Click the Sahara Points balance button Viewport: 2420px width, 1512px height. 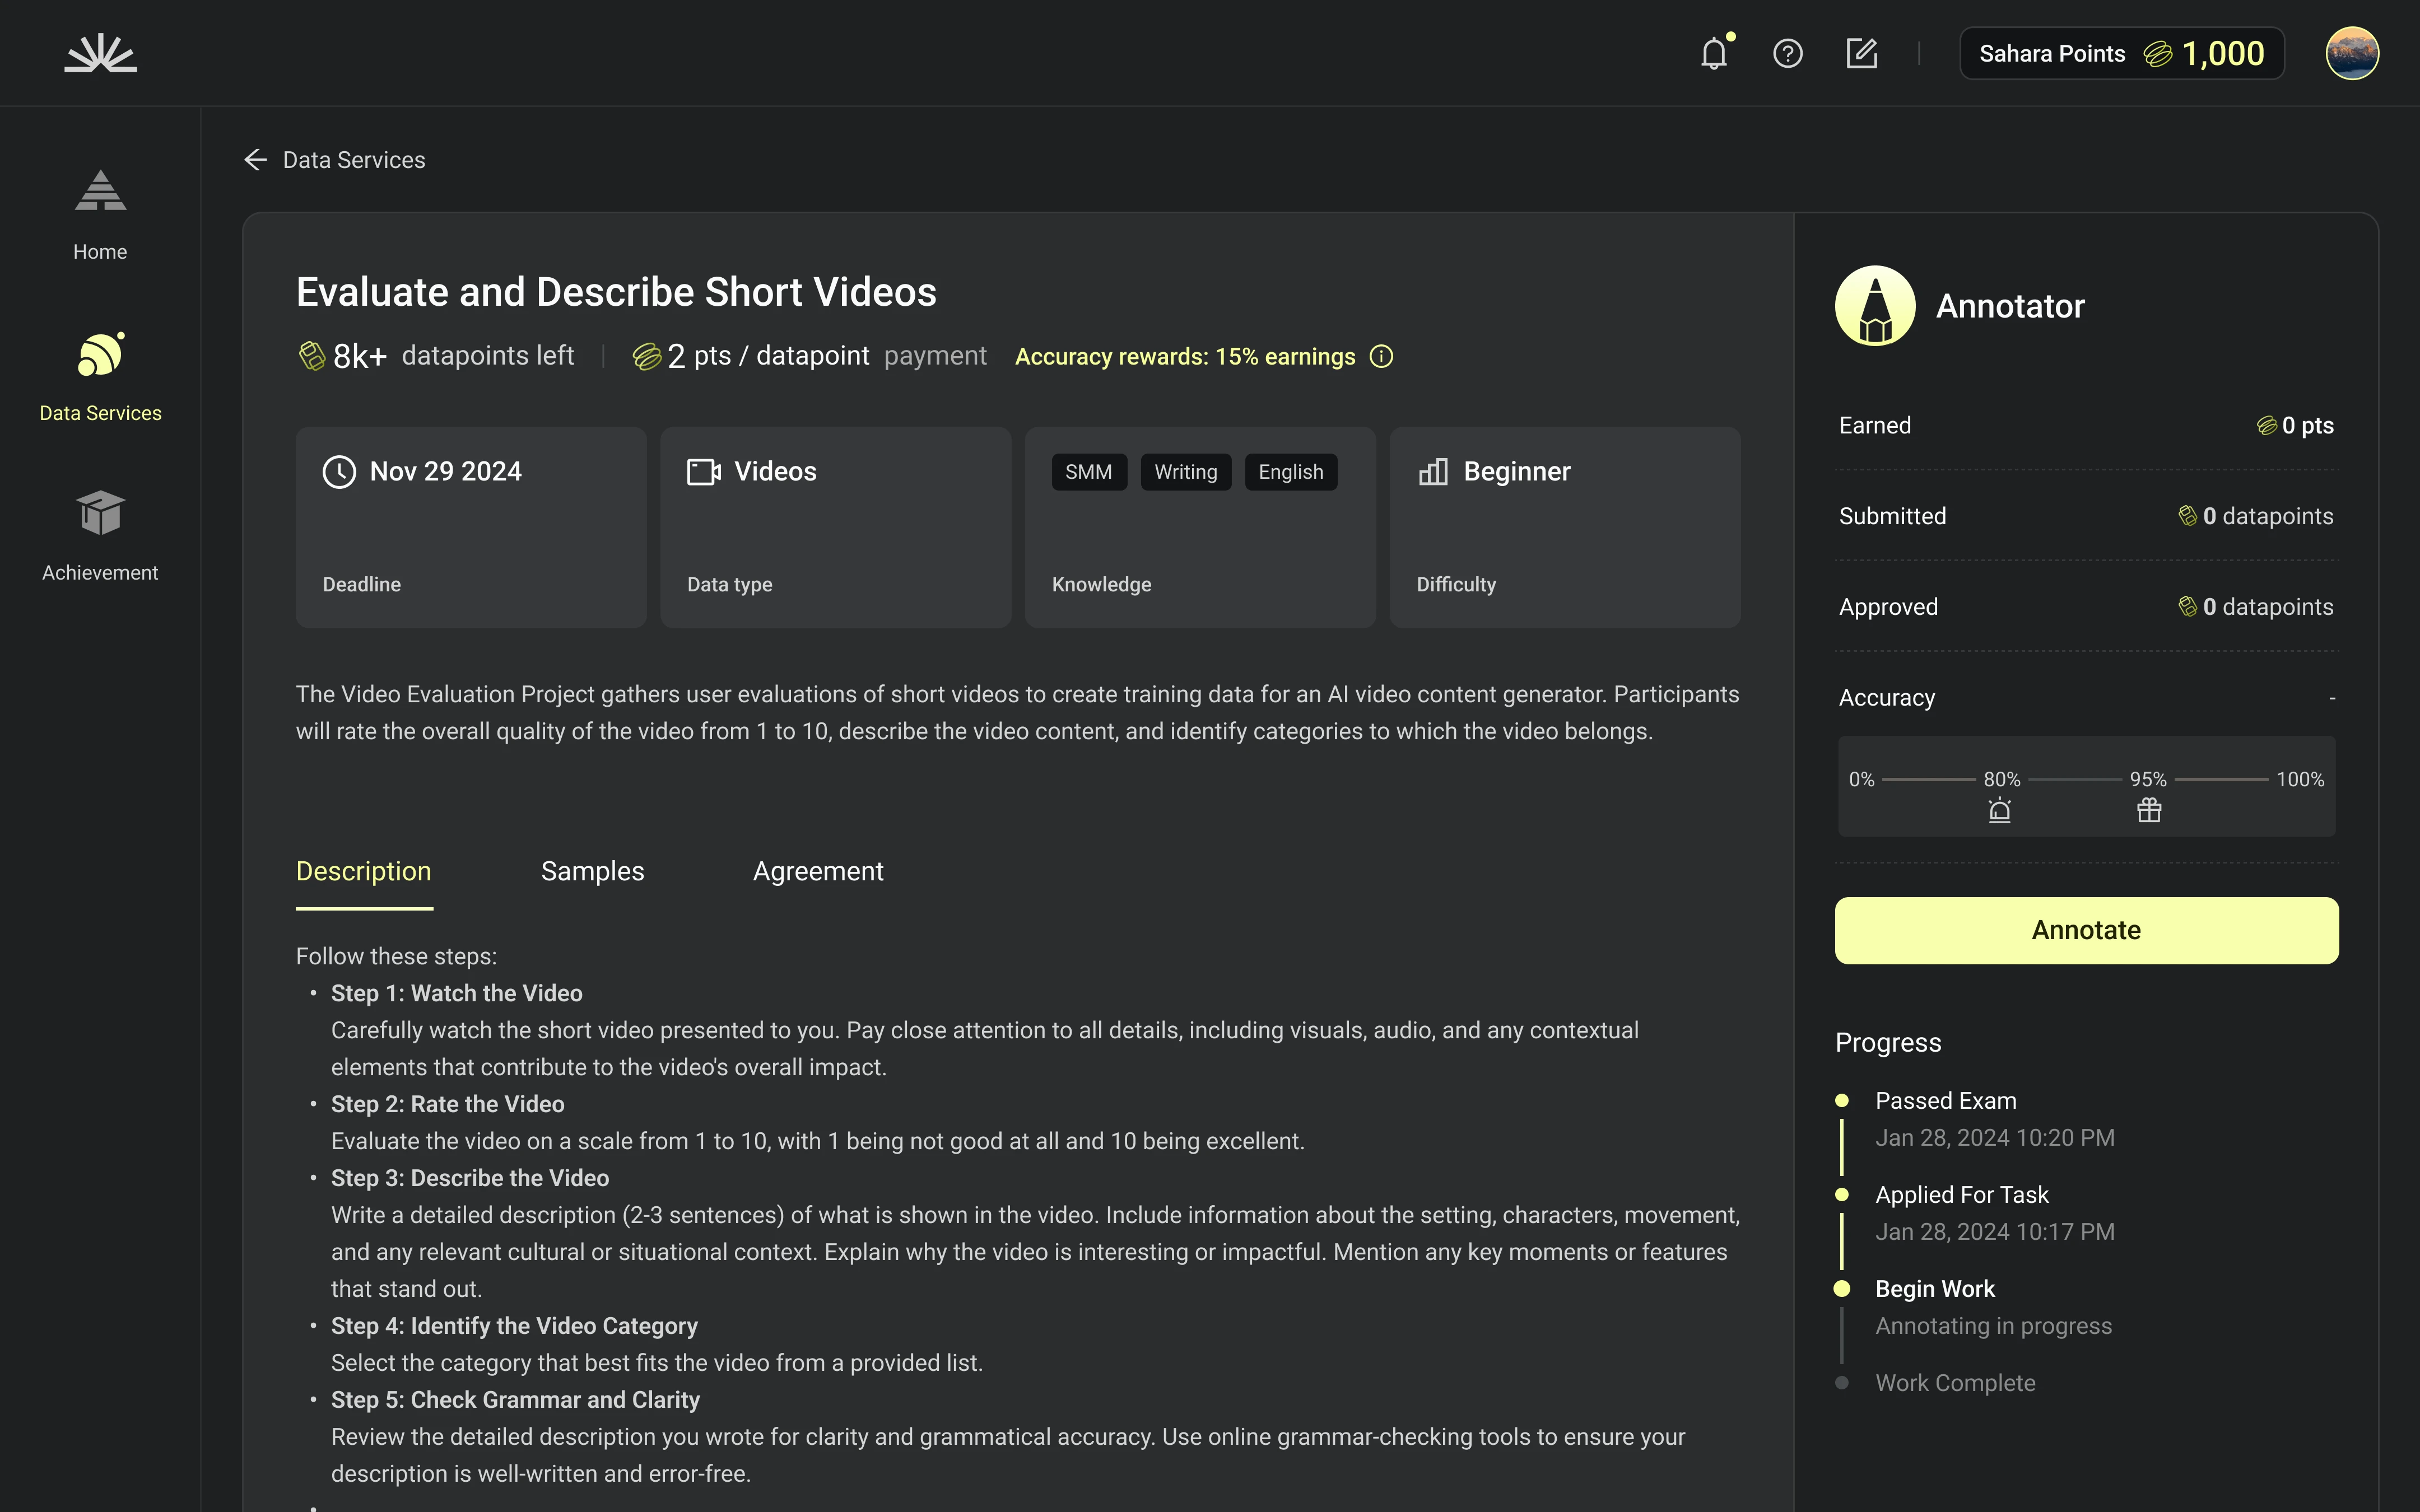[x=2121, y=53]
